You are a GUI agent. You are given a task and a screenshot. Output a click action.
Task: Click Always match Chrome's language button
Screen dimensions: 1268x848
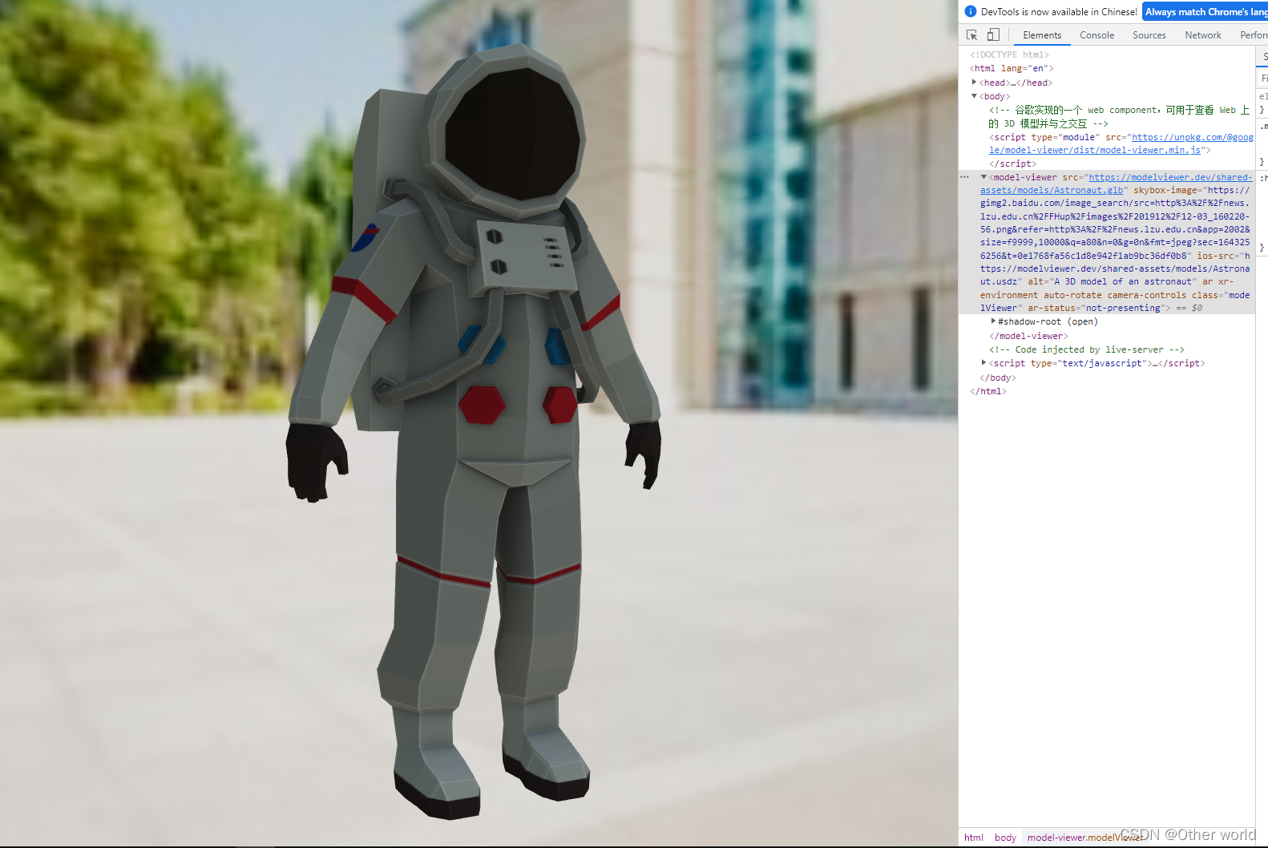point(1205,12)
